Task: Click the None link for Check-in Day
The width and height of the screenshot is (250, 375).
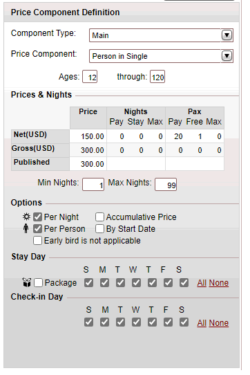Action: coord(219,323)
